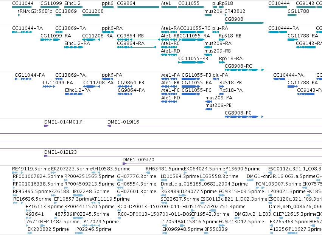The image size is (322, 235).
Task: Select the CG11055-RB transcript label
Action: [193, 59]
